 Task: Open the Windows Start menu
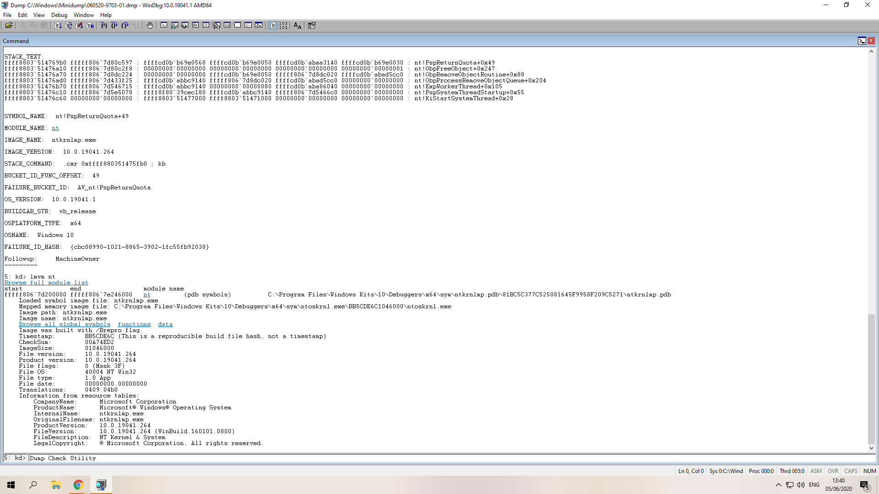click(x=11, y=485)
